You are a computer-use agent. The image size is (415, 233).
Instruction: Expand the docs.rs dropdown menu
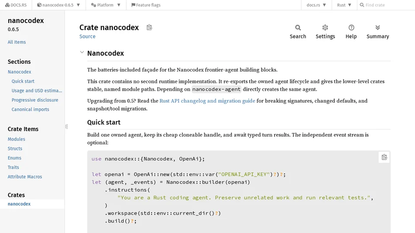tap(316, 5)
